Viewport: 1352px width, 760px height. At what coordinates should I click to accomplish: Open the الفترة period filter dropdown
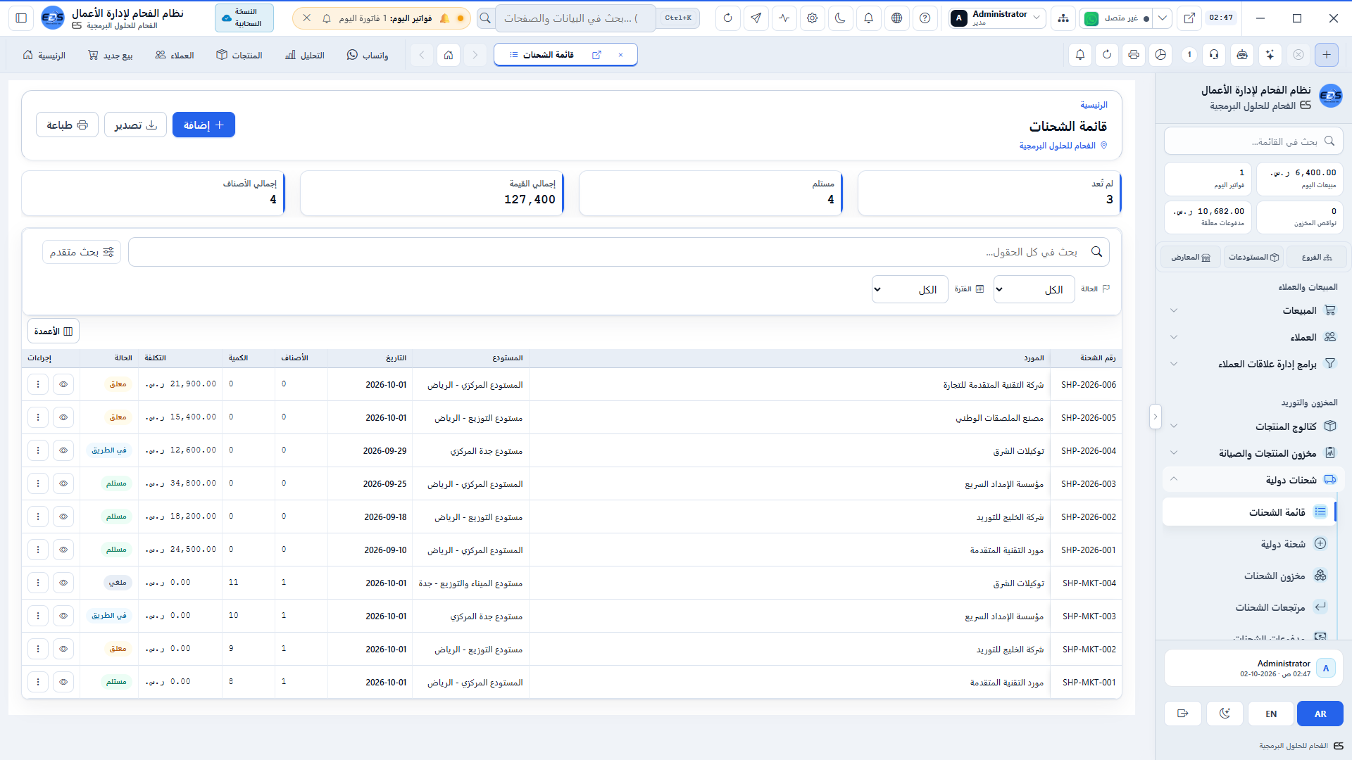tap(910, 289)
